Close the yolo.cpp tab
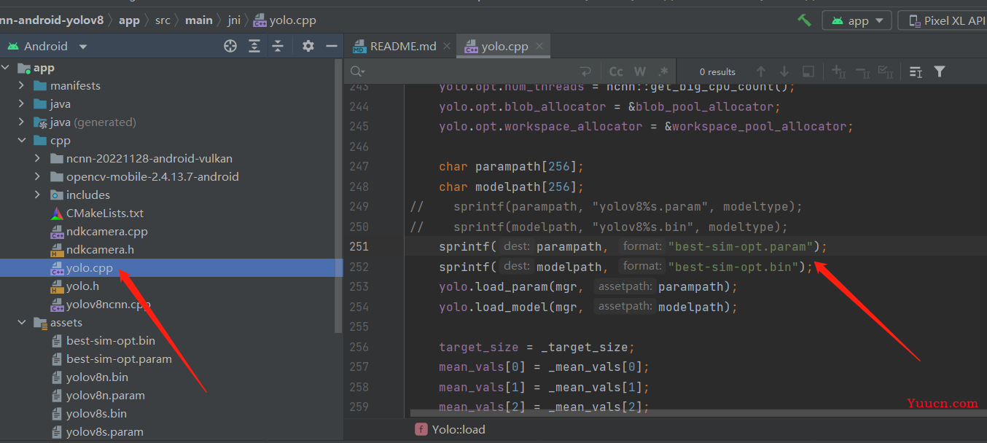The image size is (987, 443). coord(539,47)
